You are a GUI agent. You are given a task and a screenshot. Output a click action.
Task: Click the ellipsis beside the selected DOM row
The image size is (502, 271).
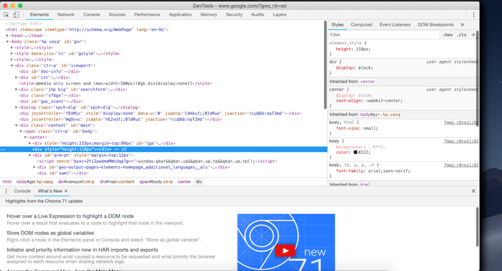point(3,149)
